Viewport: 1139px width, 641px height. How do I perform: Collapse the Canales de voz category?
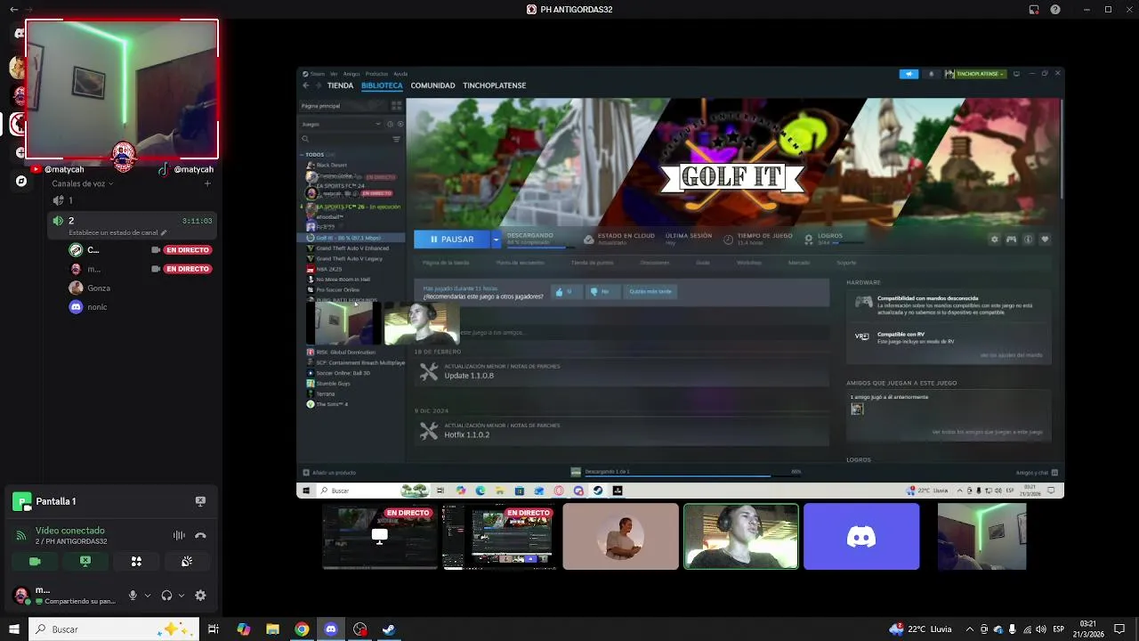83,183
